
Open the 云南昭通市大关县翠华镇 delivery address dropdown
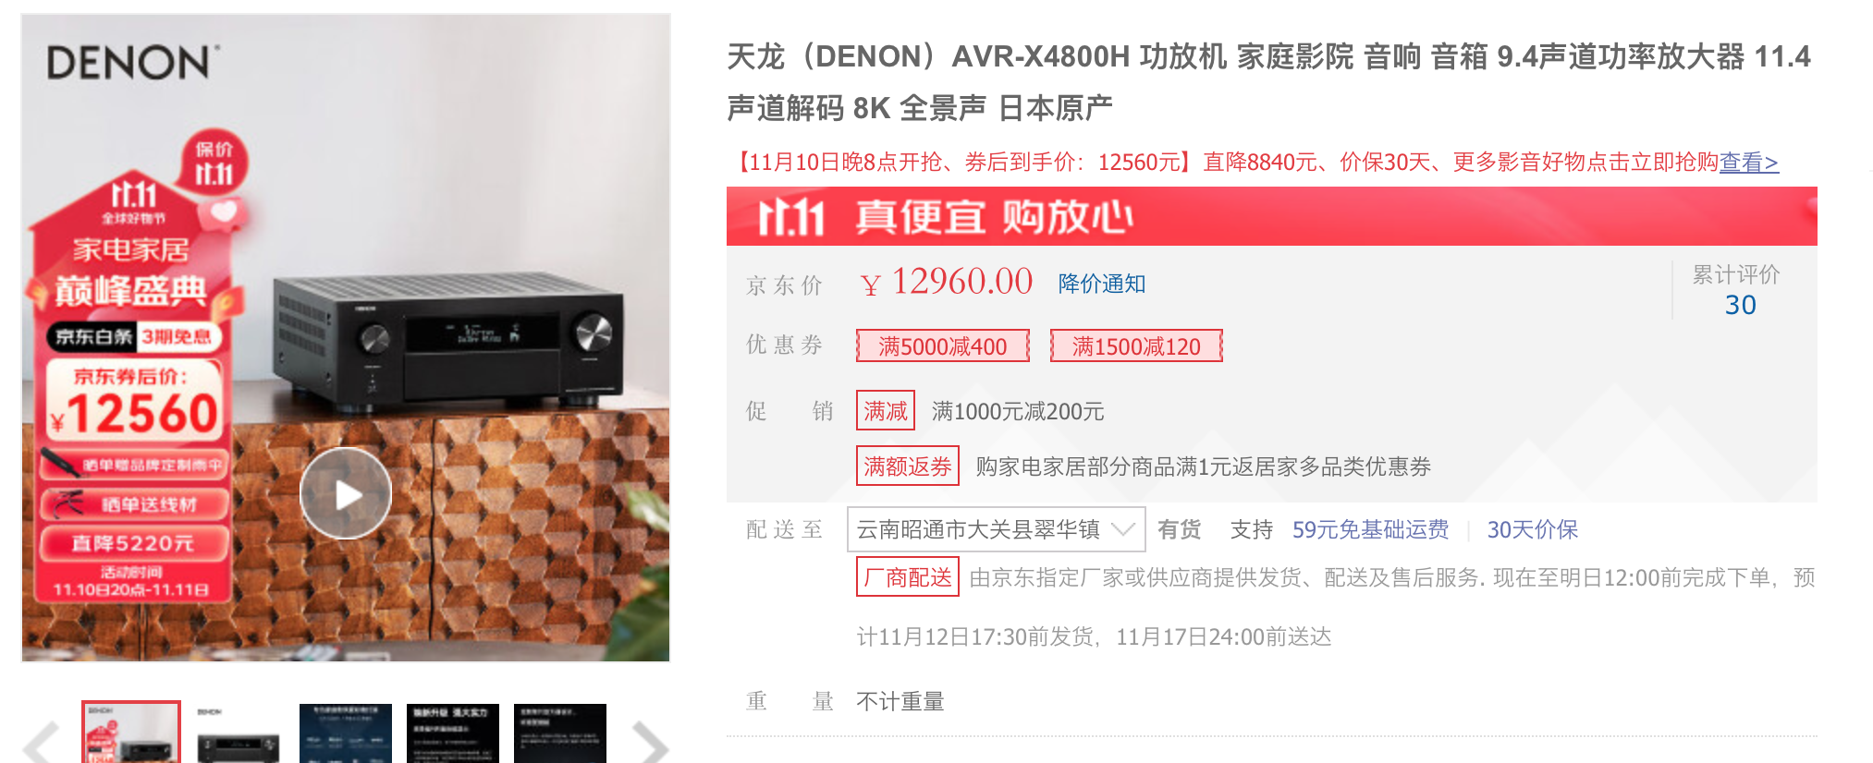(997, 529)
